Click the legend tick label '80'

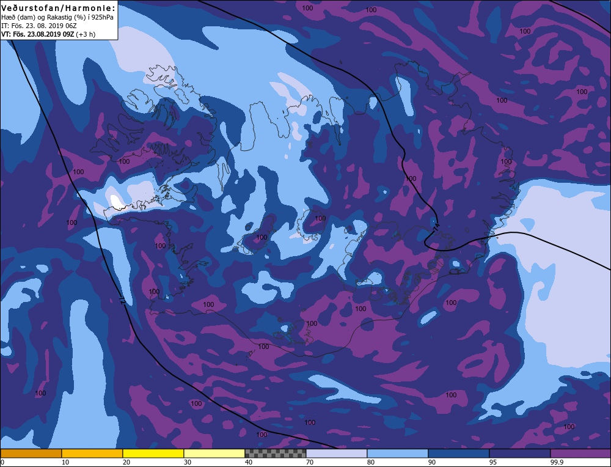click(x=371, y=462)
